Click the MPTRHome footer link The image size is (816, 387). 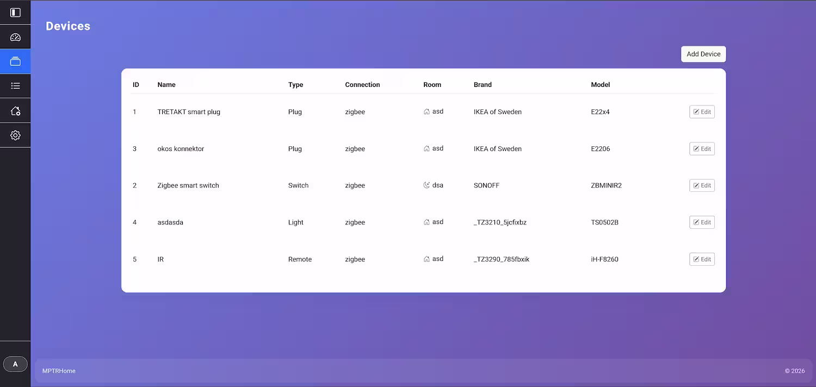[58, 371]
